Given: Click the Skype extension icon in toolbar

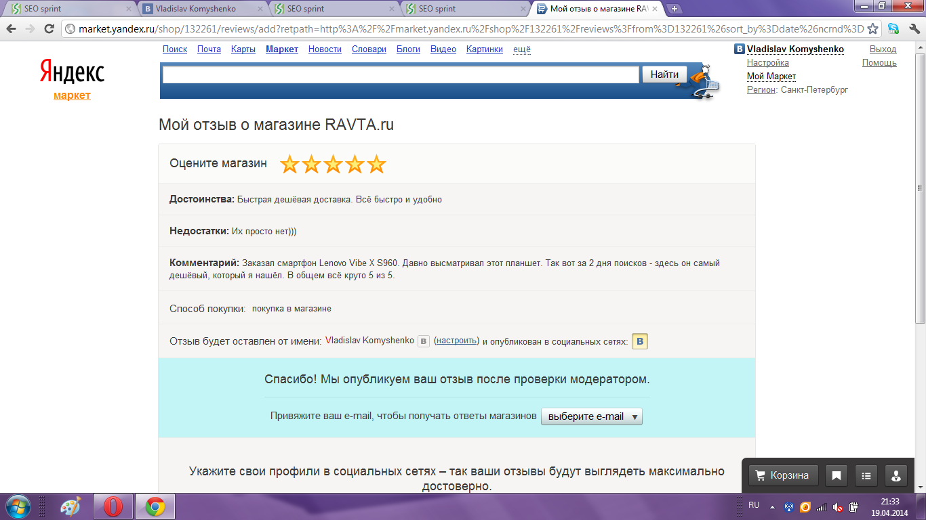Looking at the screenshot, I should point(894,29).
